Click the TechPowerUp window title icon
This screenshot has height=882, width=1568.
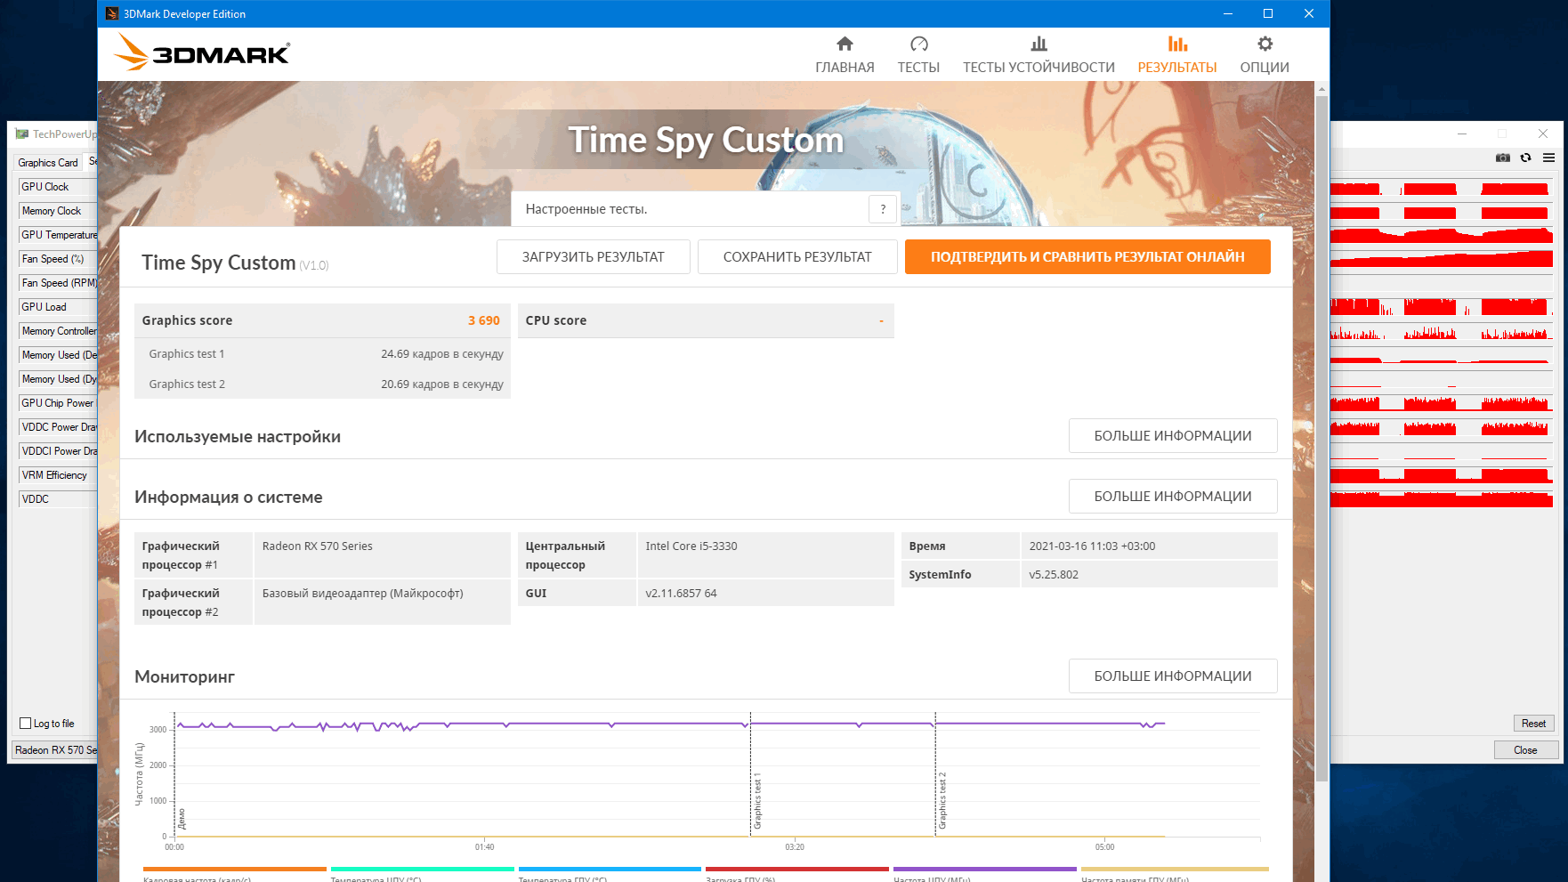(x=22, y=134)
